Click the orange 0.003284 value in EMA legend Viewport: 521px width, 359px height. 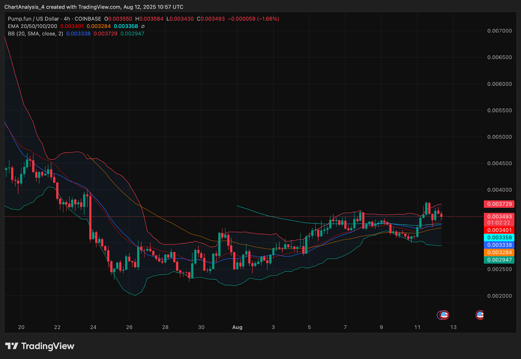coord(99,26)
